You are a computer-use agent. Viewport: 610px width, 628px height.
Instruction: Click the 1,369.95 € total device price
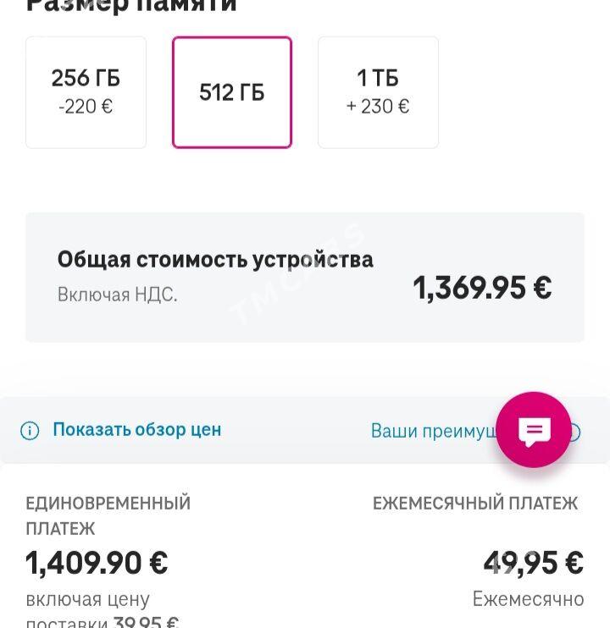pyautogui.click(x=482, y=288)
